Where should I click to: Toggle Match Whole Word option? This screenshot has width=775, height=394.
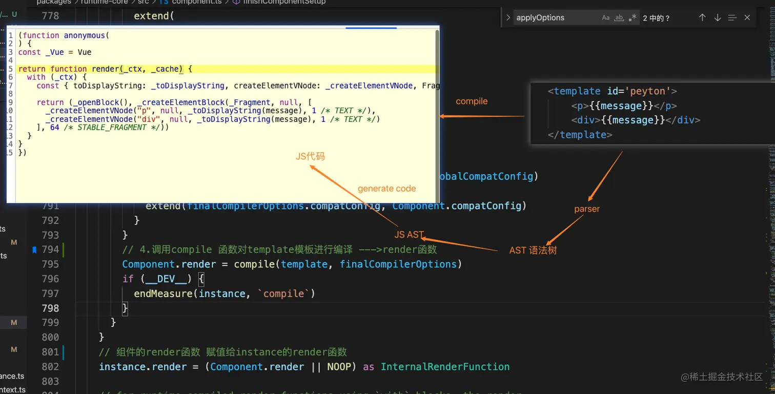tap(619, 17)
